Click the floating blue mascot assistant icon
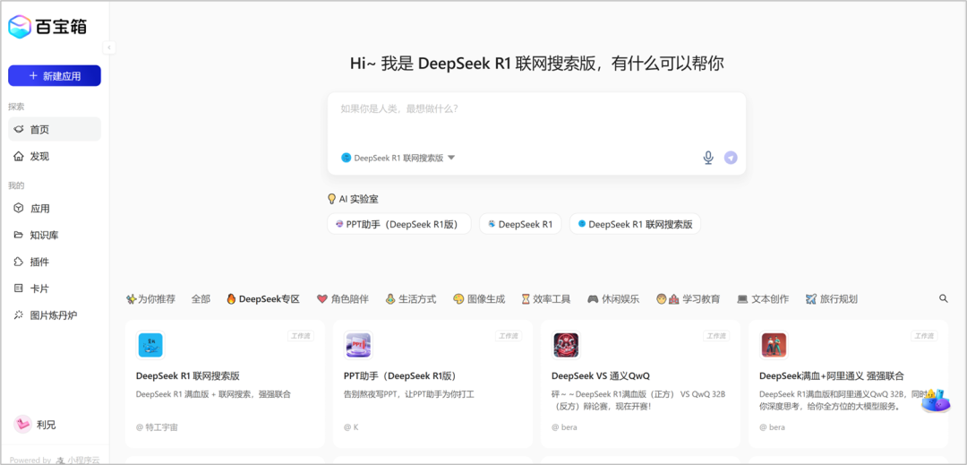The height and width of the screenshot is (465, 967). click(936, 400)
